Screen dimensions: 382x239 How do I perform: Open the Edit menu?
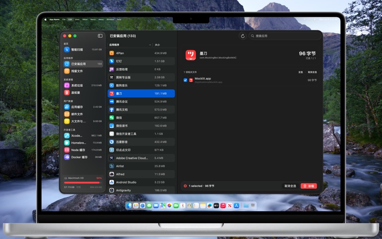[70, 20]
